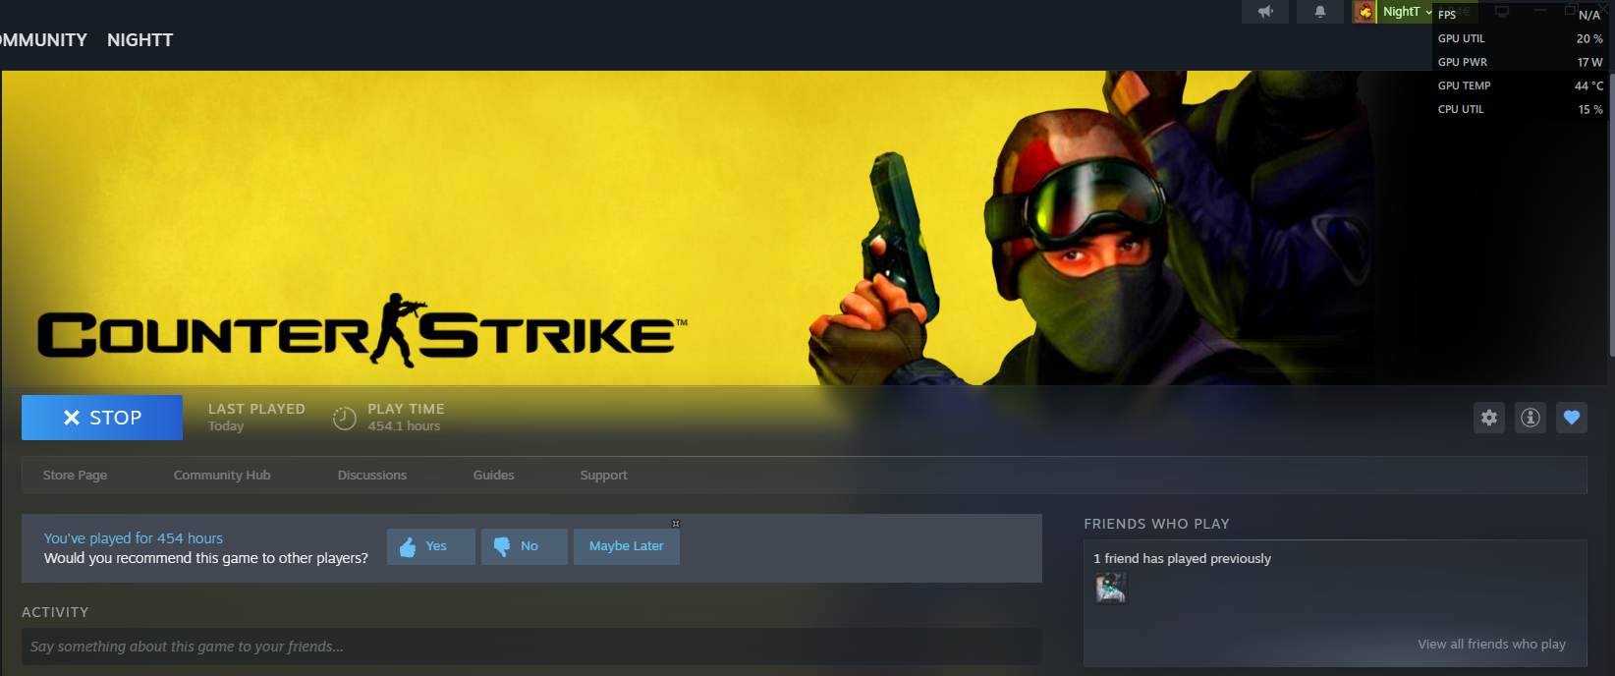Show game info panel icon
Screen dimensions: 1615x676
[1531, 418]
